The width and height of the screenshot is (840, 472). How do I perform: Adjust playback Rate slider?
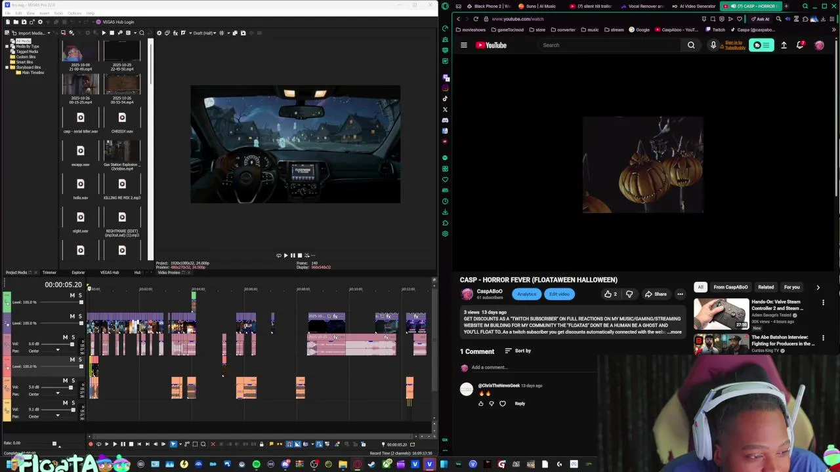(x=54, y=444)
